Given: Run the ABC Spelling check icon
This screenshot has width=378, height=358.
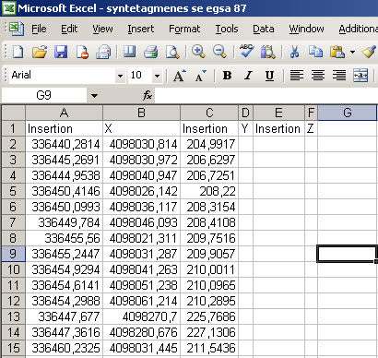Looking at the screenshot, I should point(246,51).
